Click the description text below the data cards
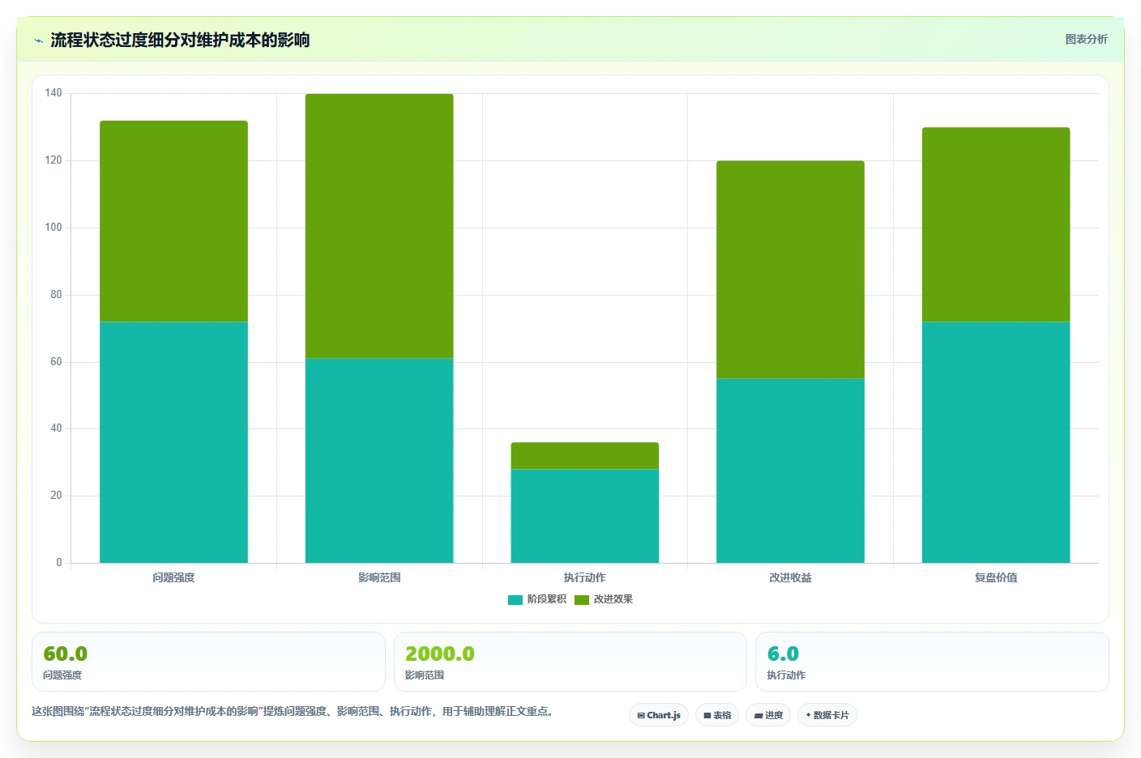 (293, 712)
